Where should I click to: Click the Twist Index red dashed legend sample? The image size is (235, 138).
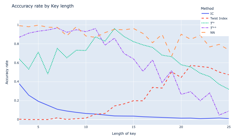click(205, 18)
